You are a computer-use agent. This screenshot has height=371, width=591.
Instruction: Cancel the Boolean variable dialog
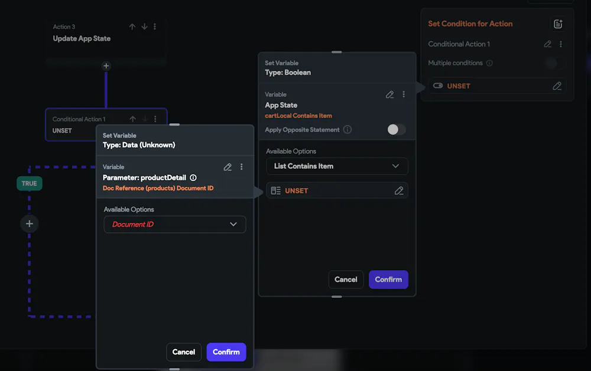pos(346,280)
